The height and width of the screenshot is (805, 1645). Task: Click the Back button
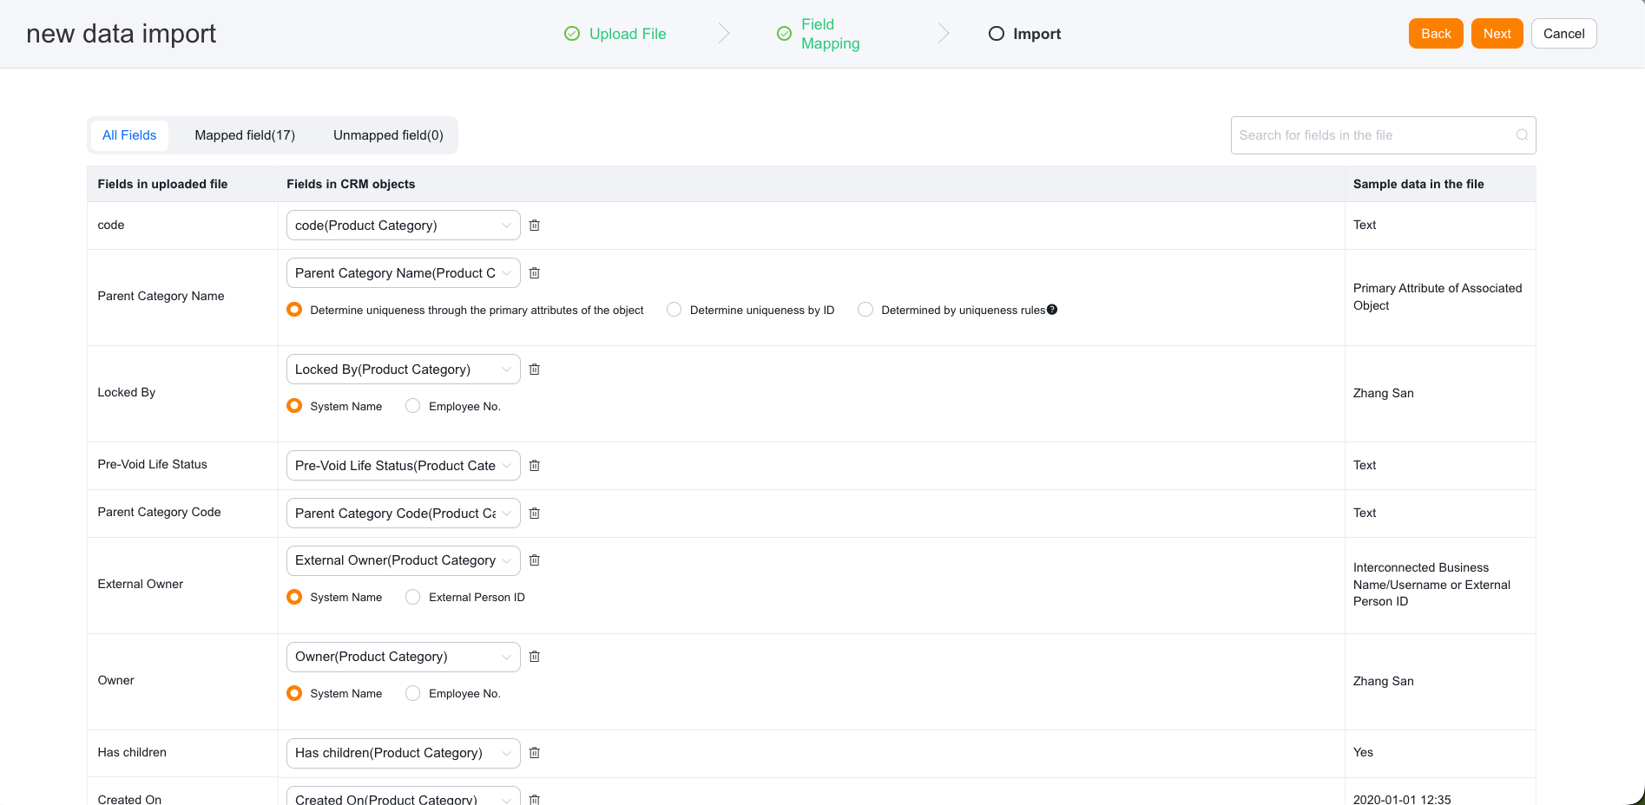tap(1436, 34)
